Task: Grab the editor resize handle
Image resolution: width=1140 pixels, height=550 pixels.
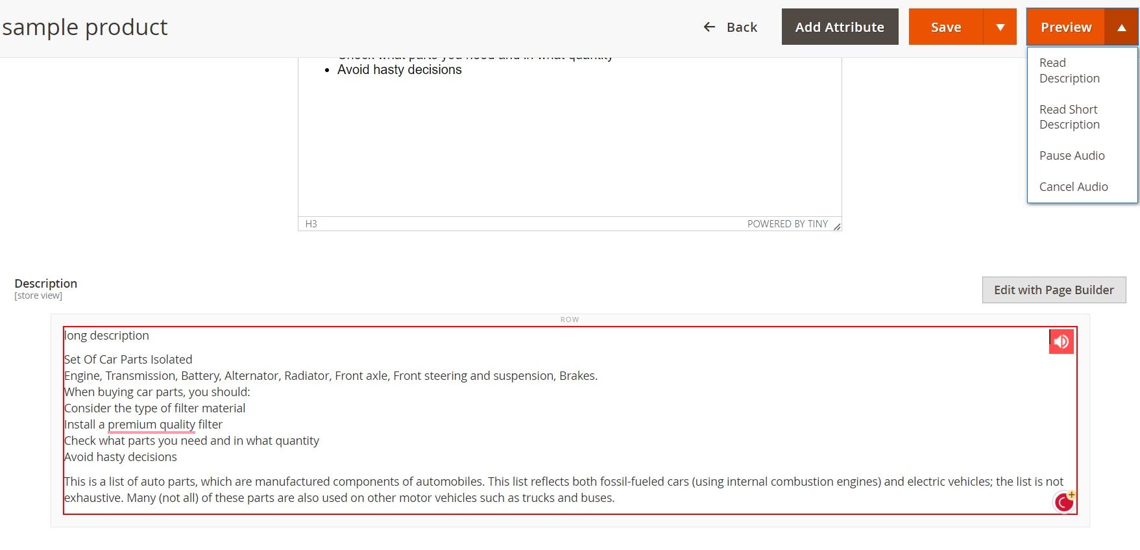Action: [836, 226]
